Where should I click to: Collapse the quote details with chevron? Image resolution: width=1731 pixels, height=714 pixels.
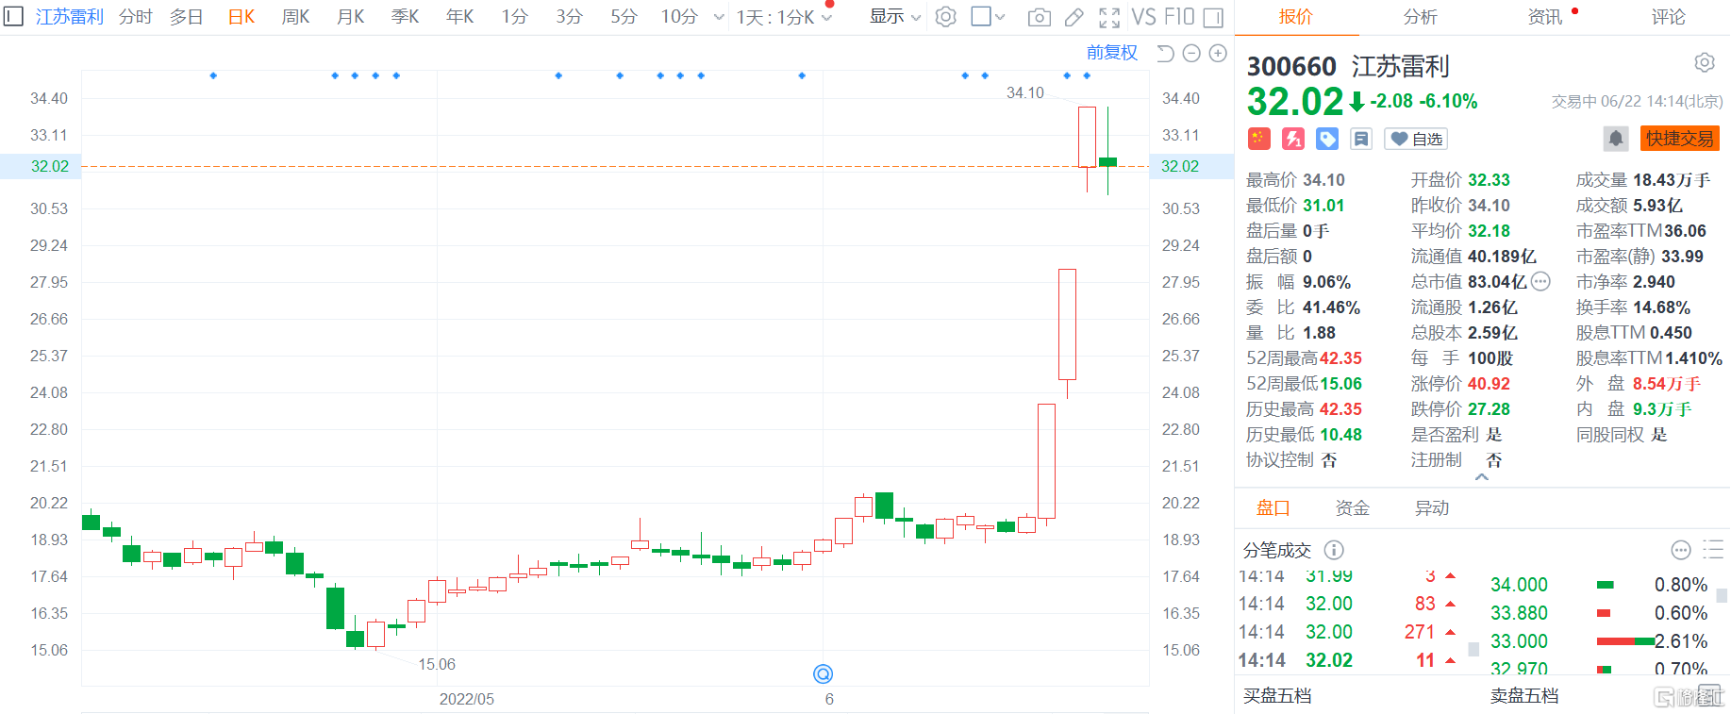click(x=1482, y=477)
